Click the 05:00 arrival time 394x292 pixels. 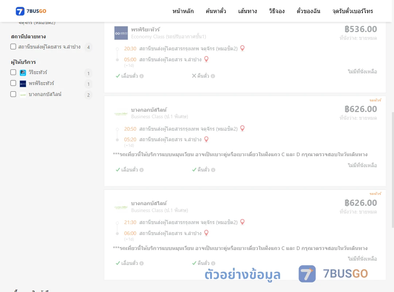tap(130, 59)
